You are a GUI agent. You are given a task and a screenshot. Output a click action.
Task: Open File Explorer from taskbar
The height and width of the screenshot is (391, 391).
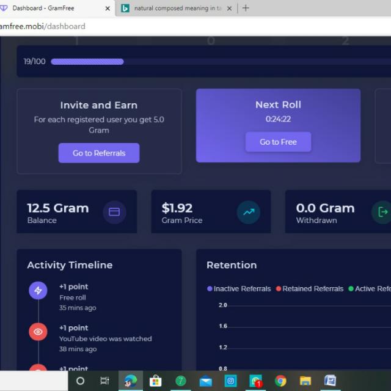305,381
